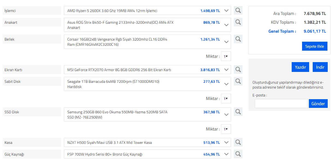Open the Samsung 860 Evo SSD dropdown
This screenshot has height=161, width=331.
pos(147,114)
